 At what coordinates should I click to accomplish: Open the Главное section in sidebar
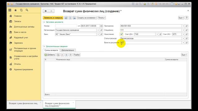(18, 16)
